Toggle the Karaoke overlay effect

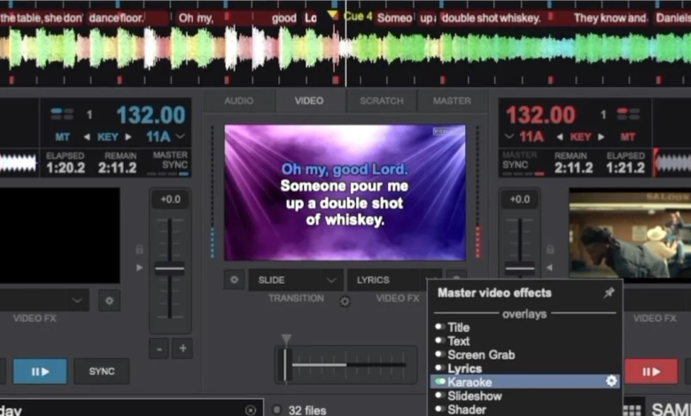[x=439, y=381]
